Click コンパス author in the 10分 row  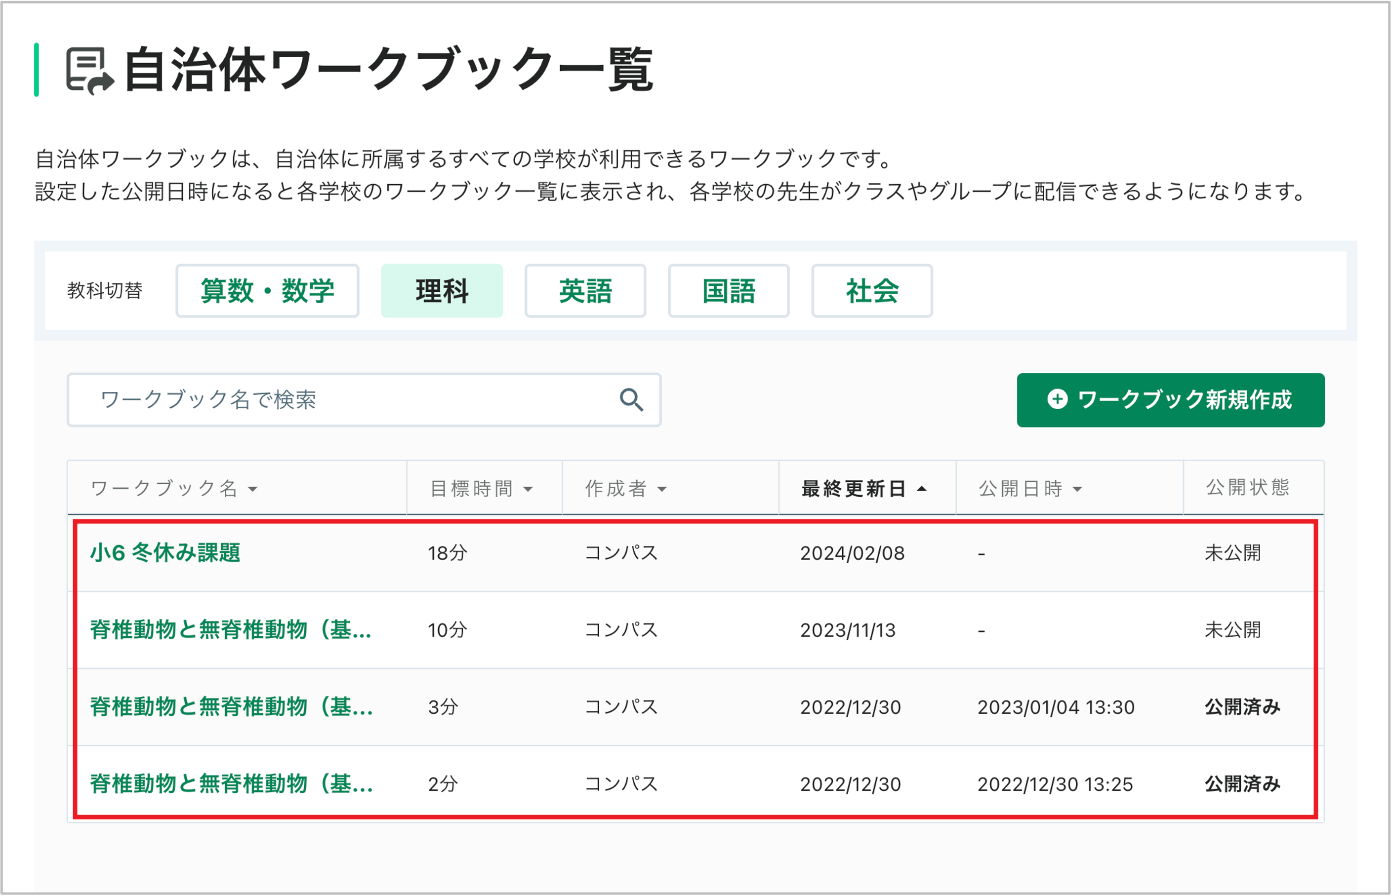click(620, 630)
